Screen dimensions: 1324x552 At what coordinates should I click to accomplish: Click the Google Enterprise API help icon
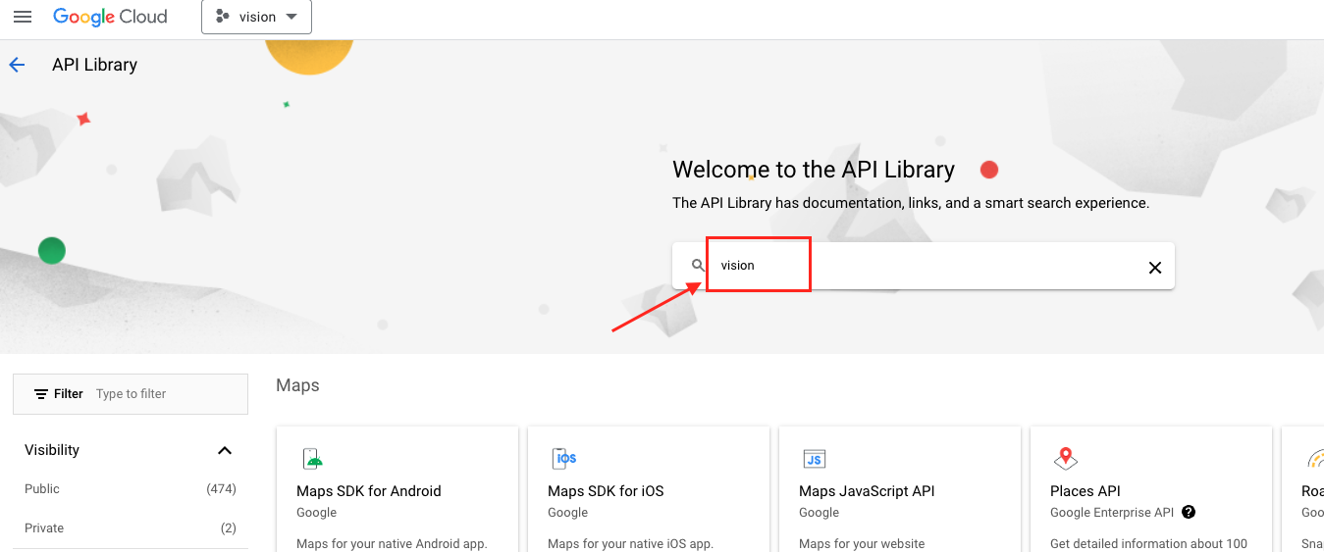[1189, 512]
